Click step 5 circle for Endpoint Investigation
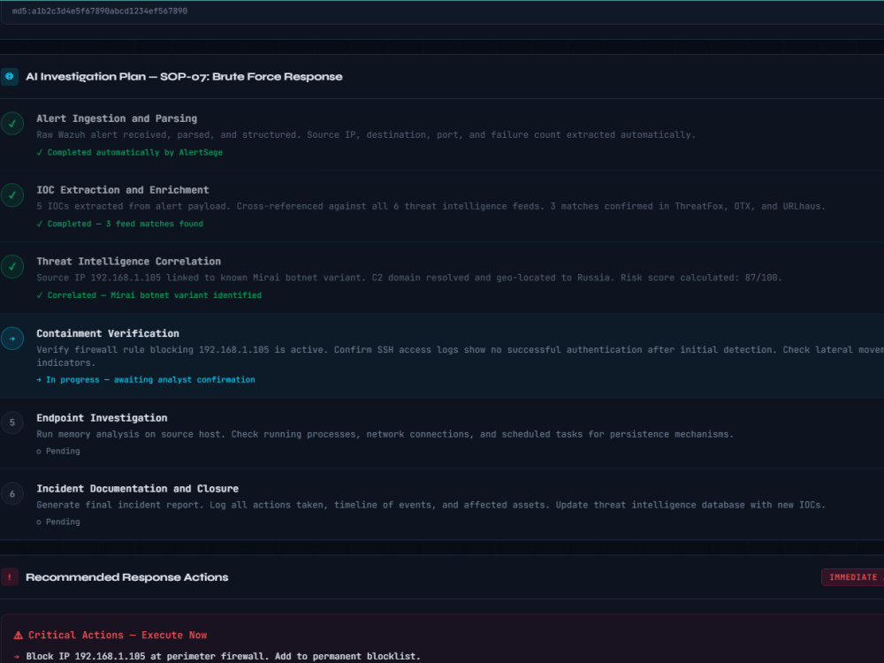The width and height of the screenshot is (884, 663). click(x=12, y=423)
